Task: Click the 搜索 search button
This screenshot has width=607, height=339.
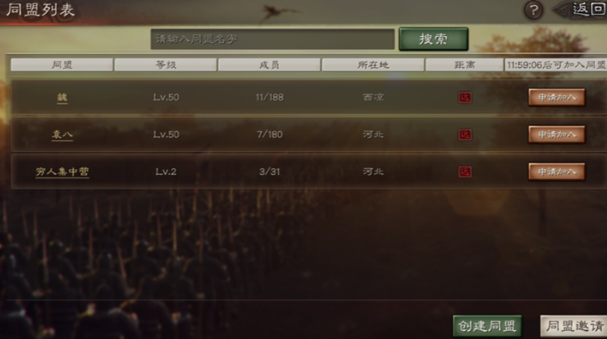Action: (x=434, y=39)
